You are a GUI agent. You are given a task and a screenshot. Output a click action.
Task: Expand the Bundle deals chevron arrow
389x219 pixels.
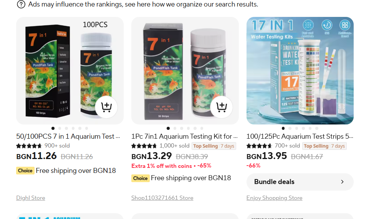(x=343, y=182)
